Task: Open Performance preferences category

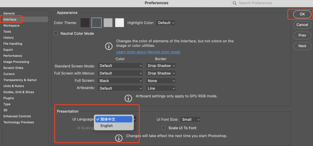Action: click(13, 56)
